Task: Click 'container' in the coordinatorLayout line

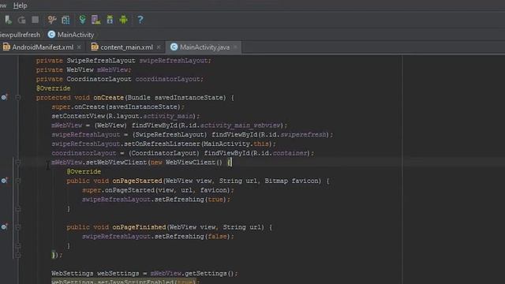Action: coord(290,153)
